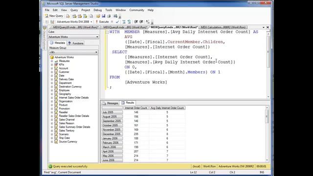Click the Avg Daily Internet Order Count header
The height and width of the screenshot is (176, 313).
[167, 108]
